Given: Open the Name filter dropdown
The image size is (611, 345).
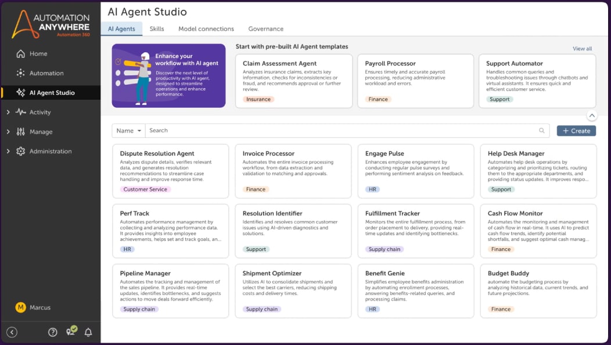Looking at the screenshot, I should pos(128,131).
